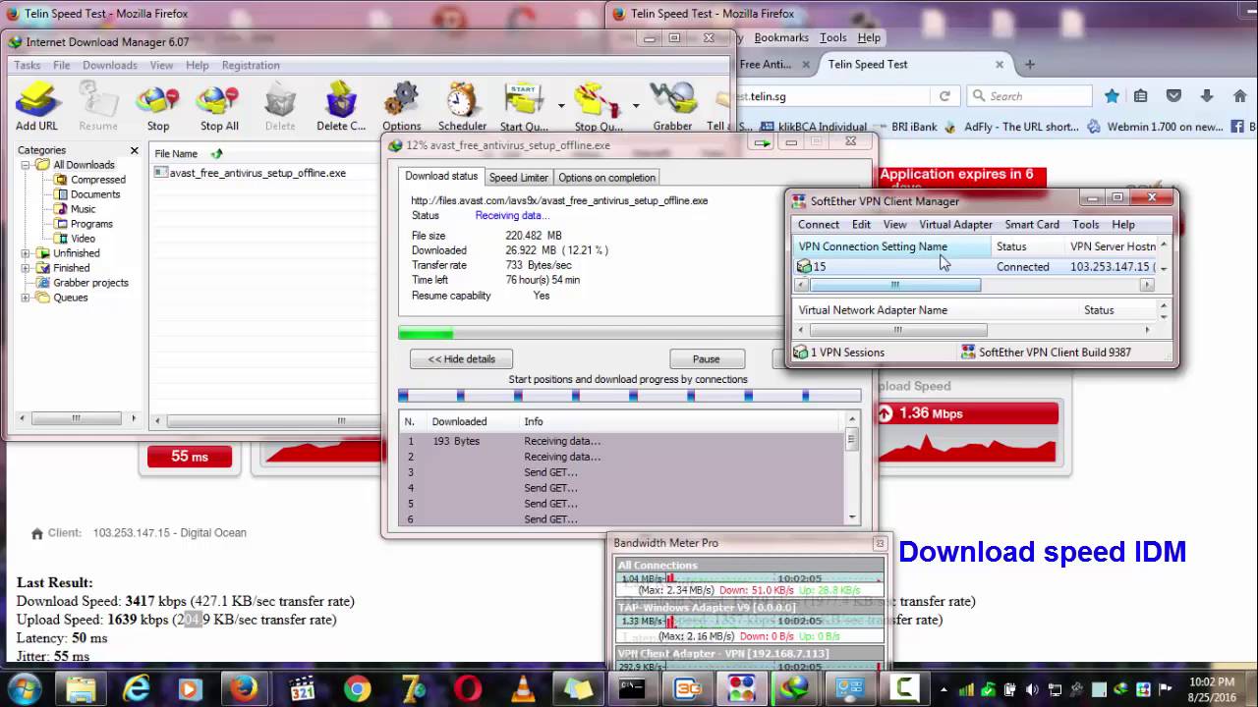Click the Pause button in the download dialog

(707, 359)
